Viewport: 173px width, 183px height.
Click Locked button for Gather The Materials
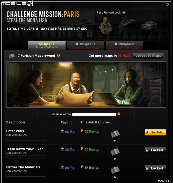point(155,168)
